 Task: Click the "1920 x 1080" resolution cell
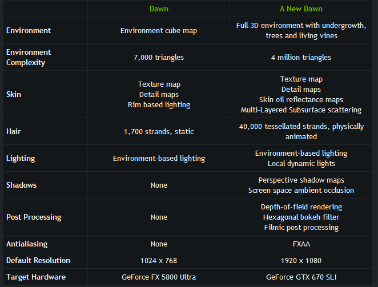(x=301, y=260)
